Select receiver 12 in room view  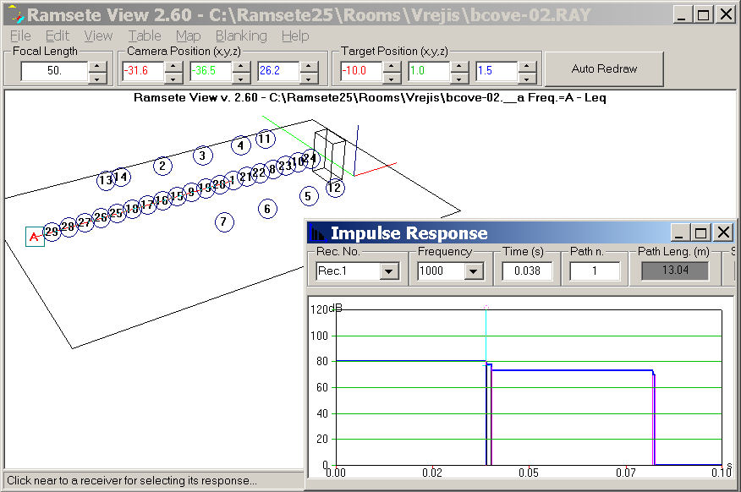335,188
